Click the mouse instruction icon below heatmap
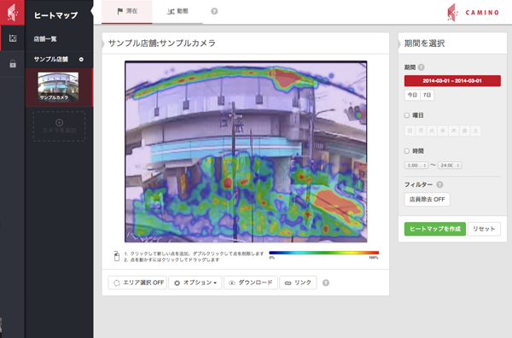The image size is (512, 338). coord(117,256)
